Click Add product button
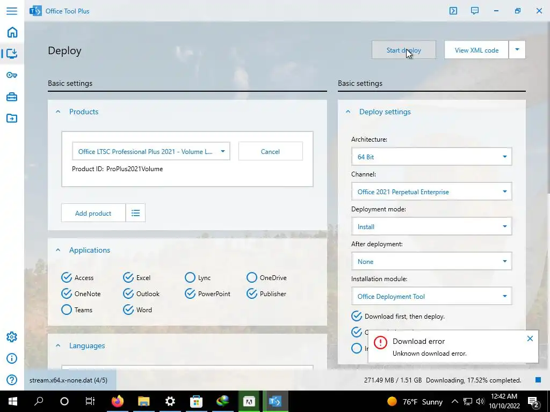550x412 pixels. (93, 212)
